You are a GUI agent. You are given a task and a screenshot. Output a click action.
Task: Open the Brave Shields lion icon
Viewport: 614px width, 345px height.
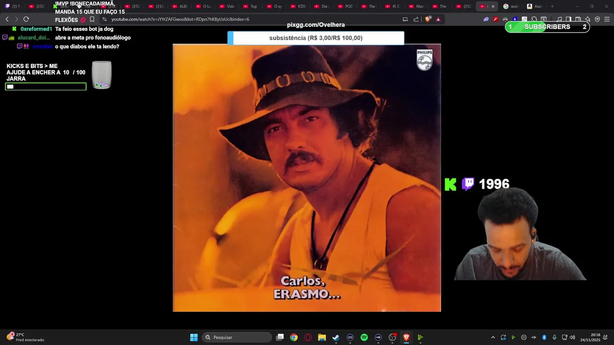(428, 19)
